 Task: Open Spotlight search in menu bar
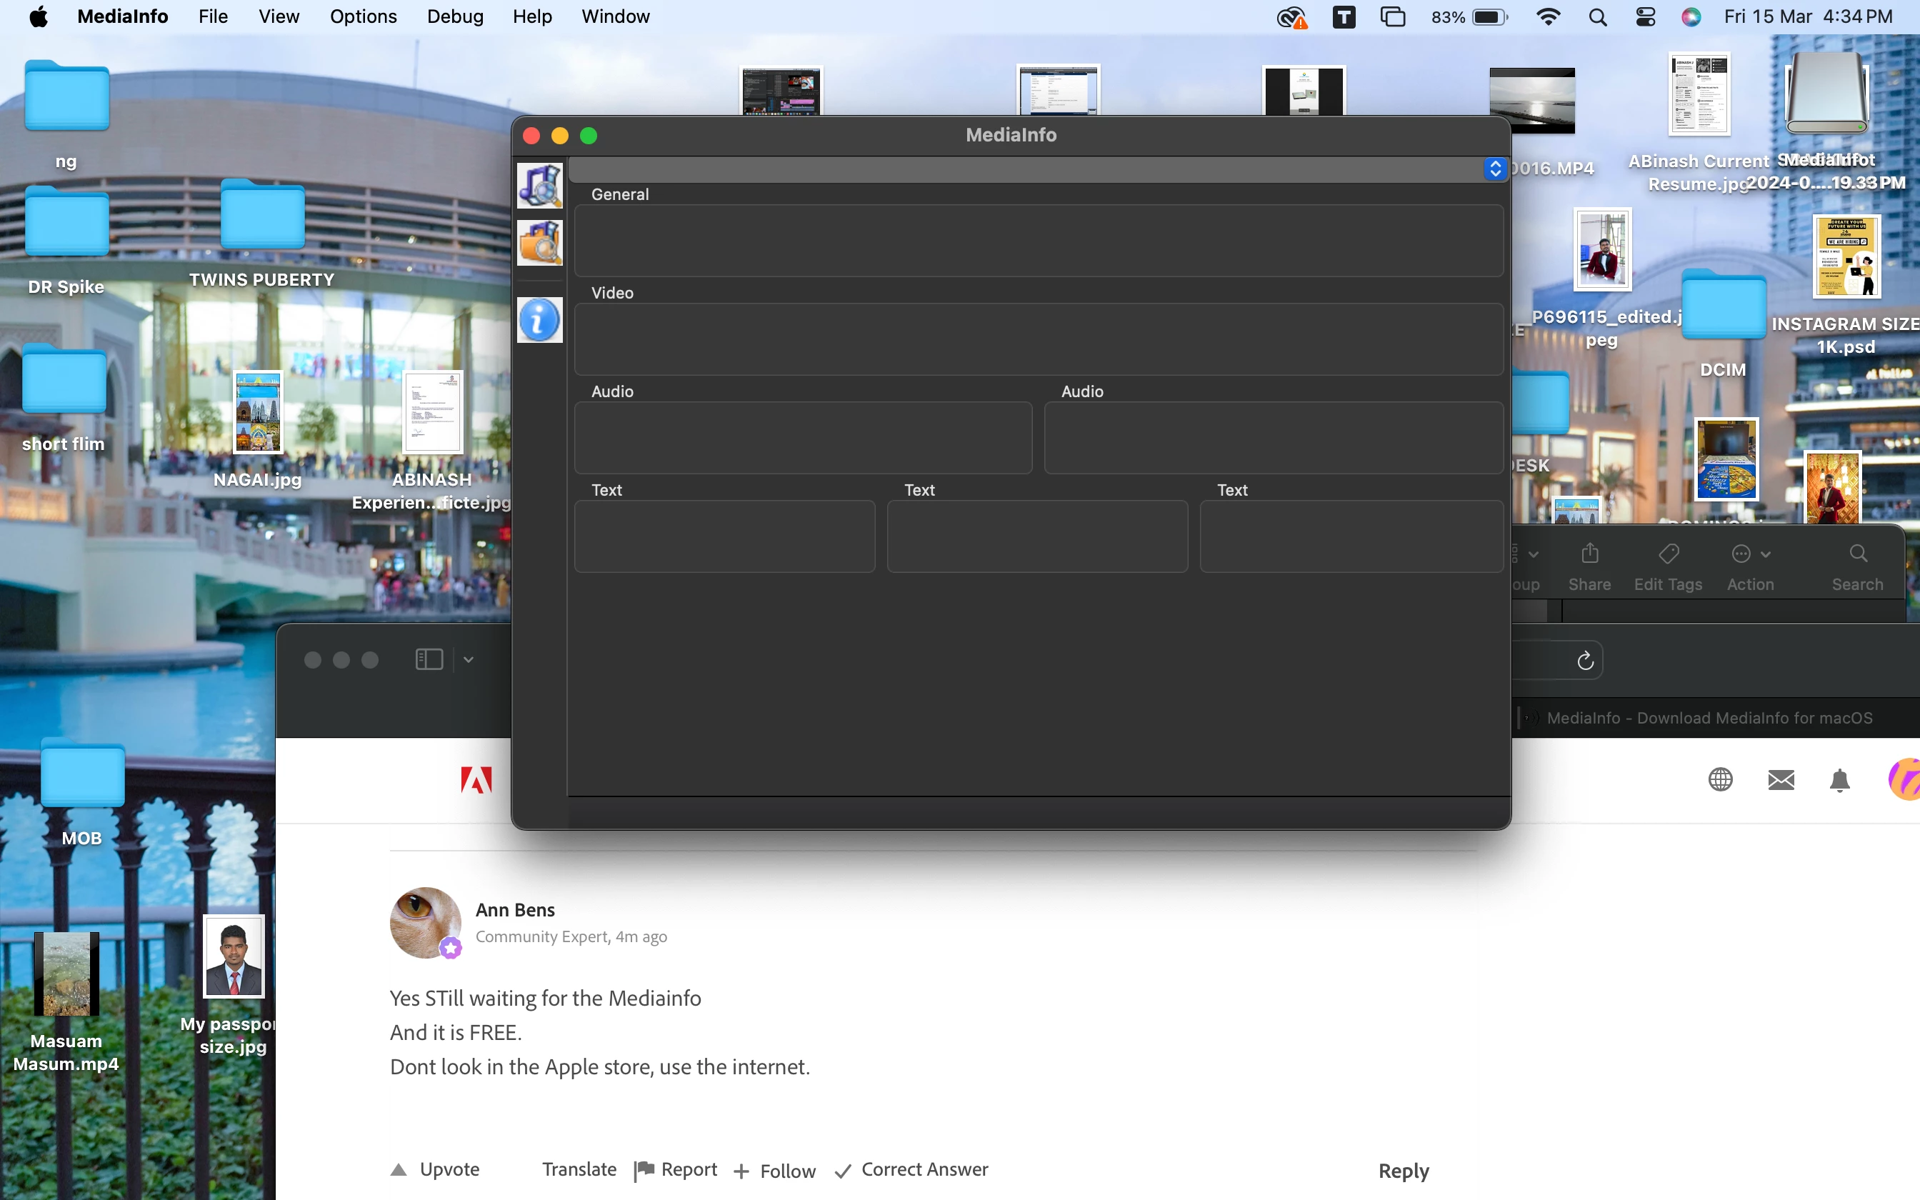pos(1597,16)
